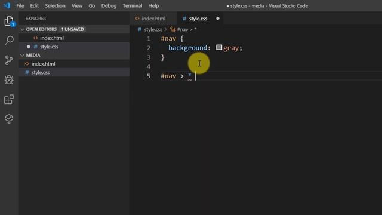Viewport: 382px width, 215px height.
Task: Click the 'background' property on line 2
Action: coord(187,48)
